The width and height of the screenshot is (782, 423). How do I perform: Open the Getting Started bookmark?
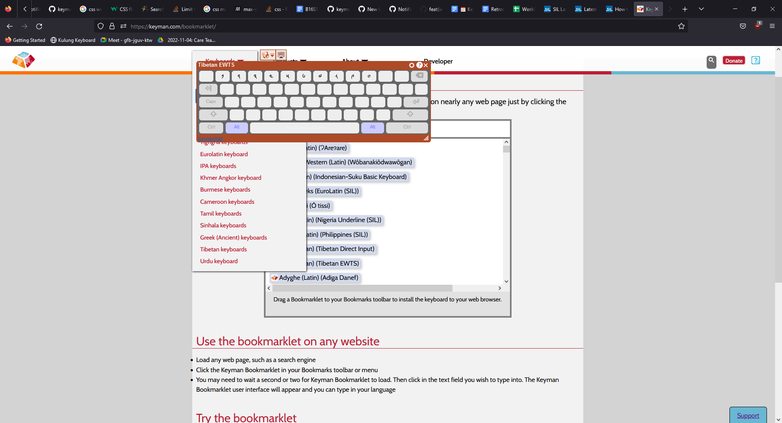coord(25,40)
